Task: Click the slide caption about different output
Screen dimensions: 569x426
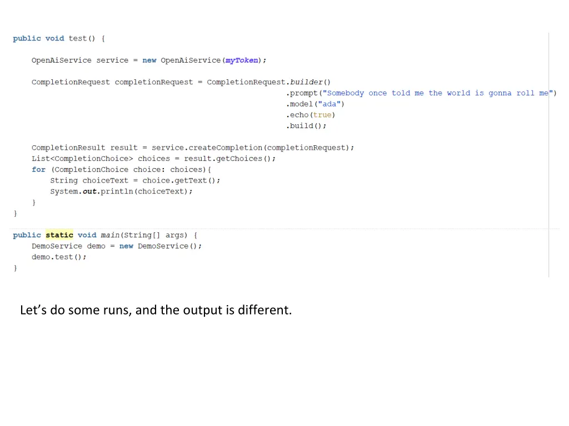Action: pyautogui.click(x=156, y=310)
